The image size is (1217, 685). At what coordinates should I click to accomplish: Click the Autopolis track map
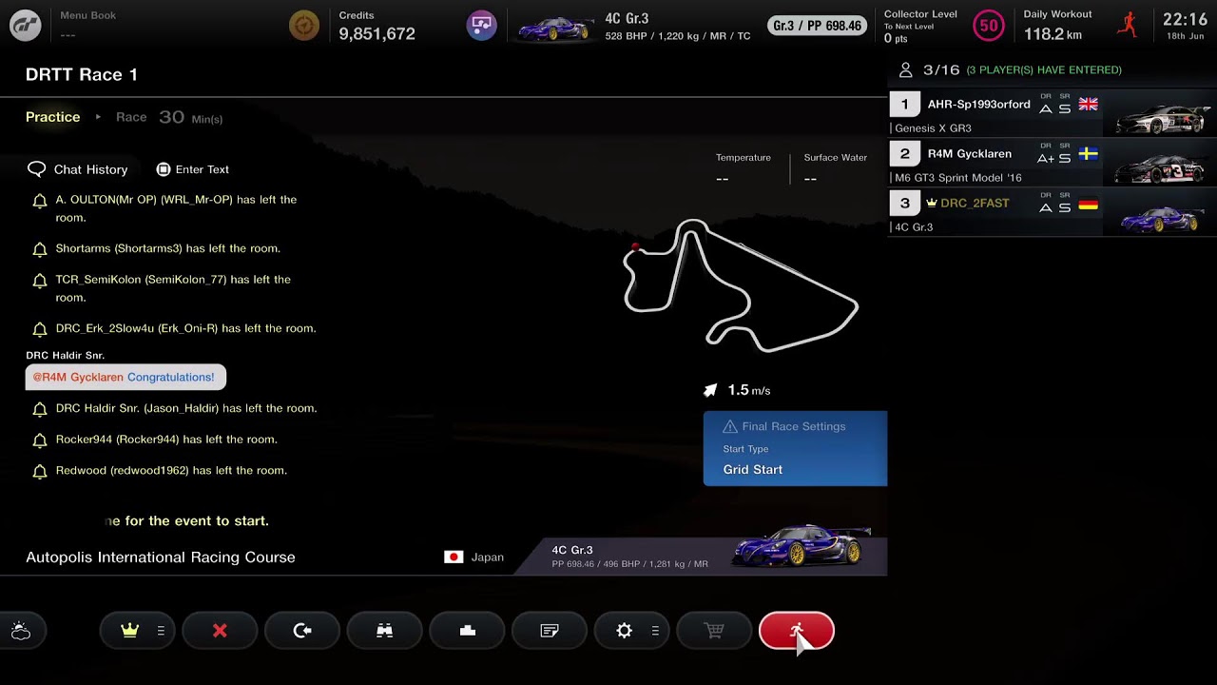(741, 284)
